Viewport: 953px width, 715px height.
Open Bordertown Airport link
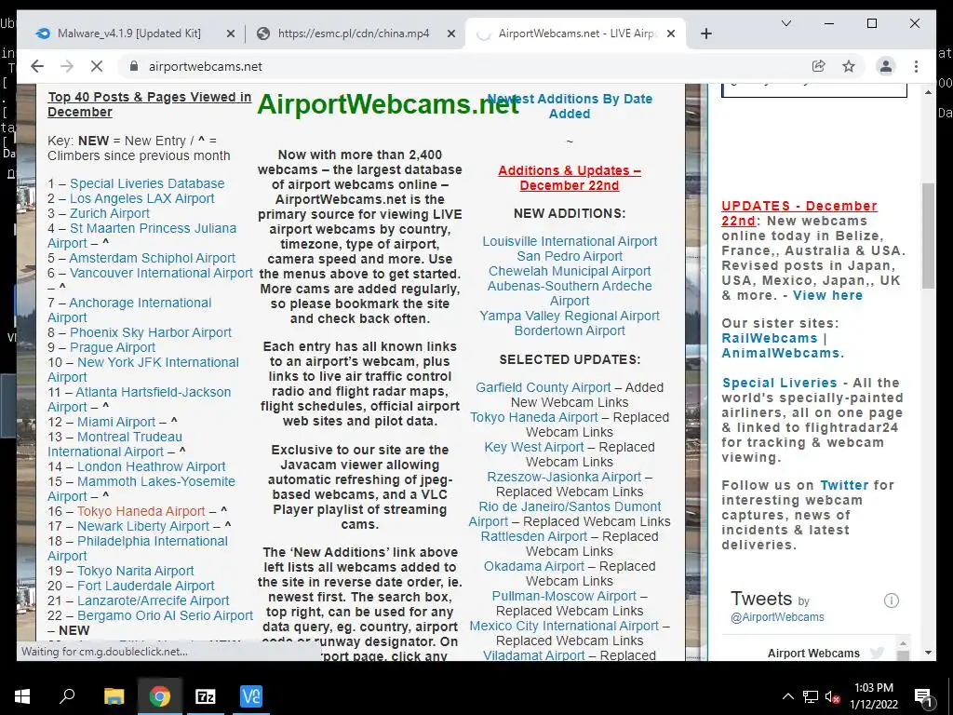570,331
